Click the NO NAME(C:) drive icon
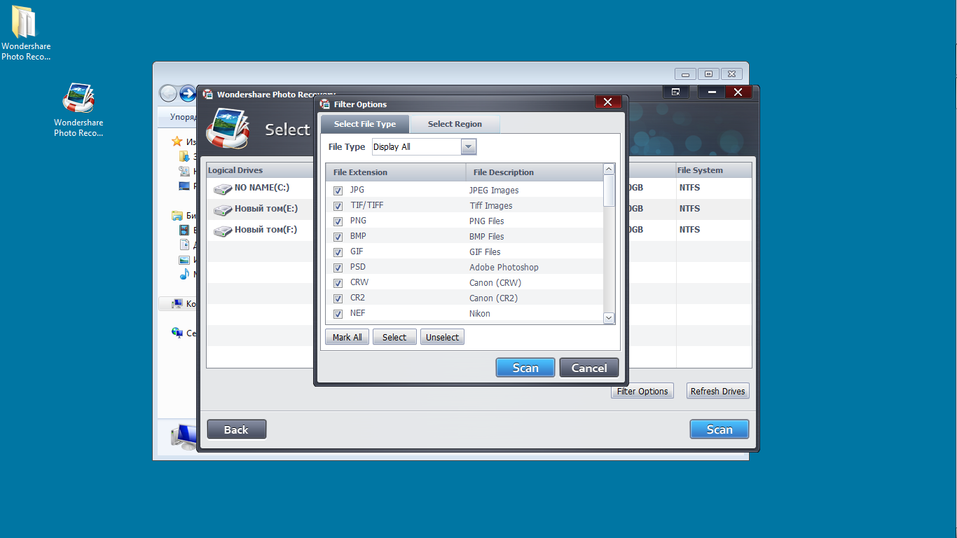This screenshot has height=538, width=957. [223, 188]
